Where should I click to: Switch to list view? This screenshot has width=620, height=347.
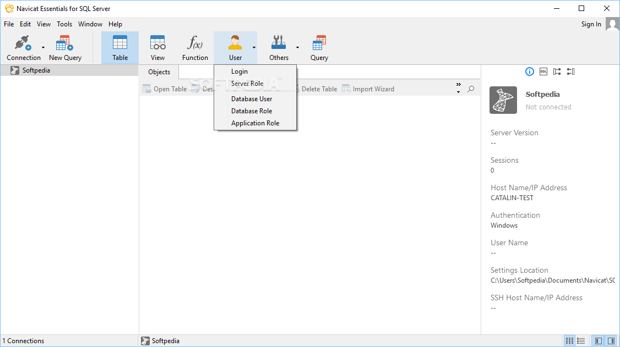[x=581, y=341]
